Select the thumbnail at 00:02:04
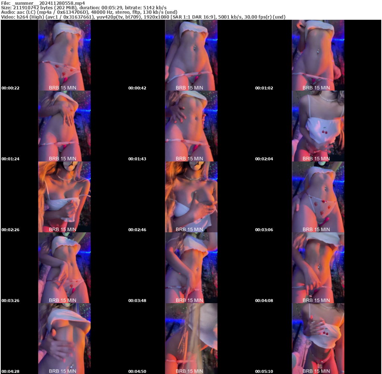 (318, 126)
